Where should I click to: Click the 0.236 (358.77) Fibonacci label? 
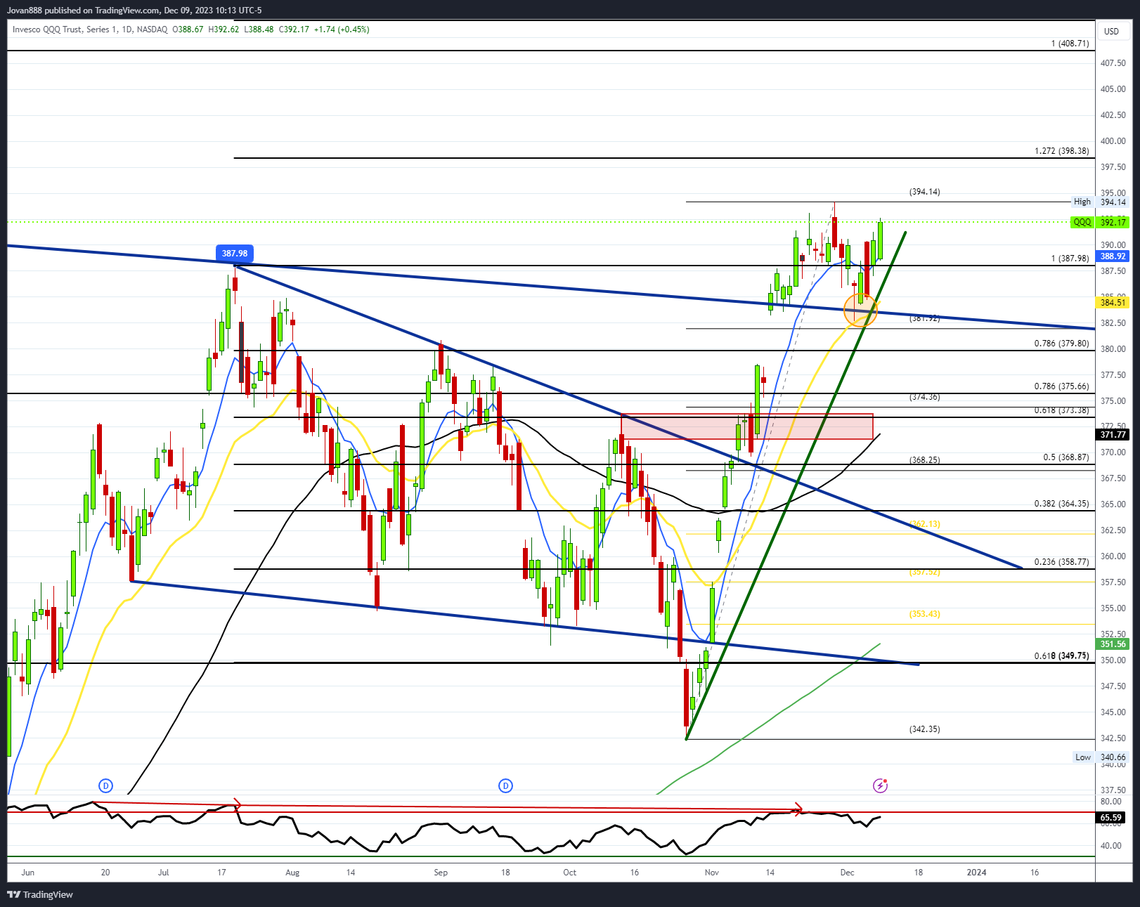pos(1061,562)
